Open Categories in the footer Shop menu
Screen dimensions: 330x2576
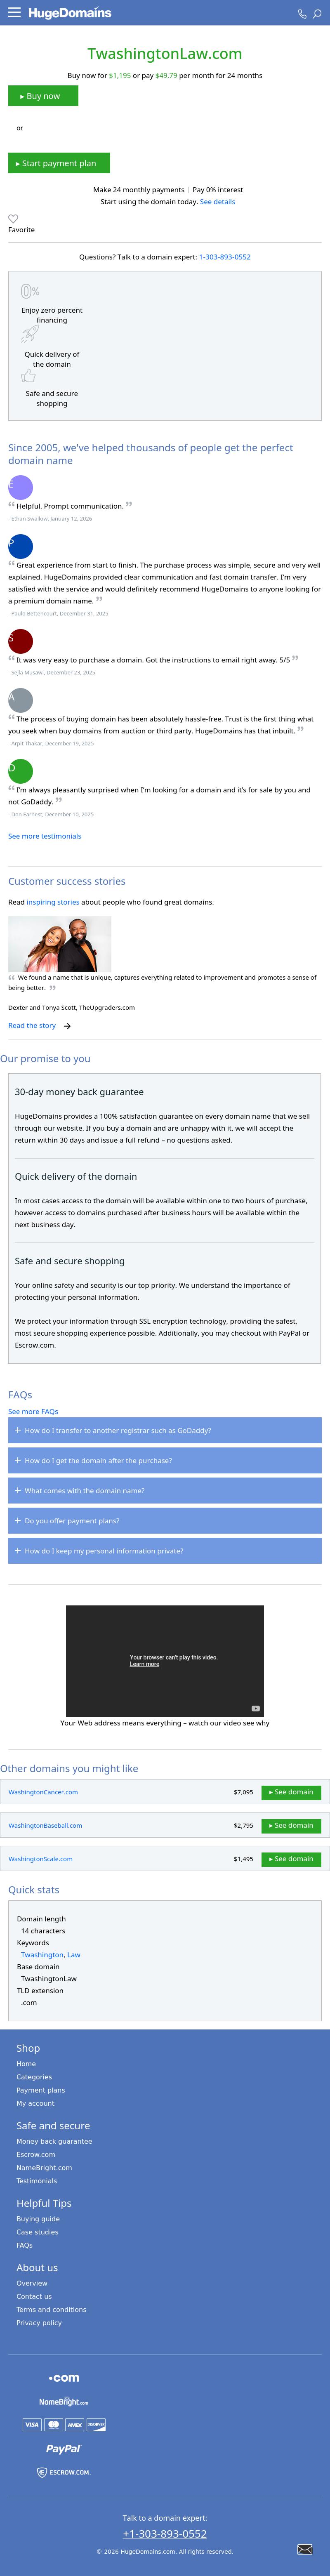point(34,2077)
